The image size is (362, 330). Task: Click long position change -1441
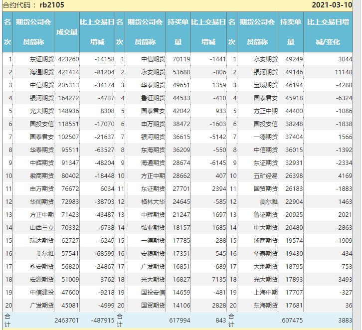click(218, 59)
